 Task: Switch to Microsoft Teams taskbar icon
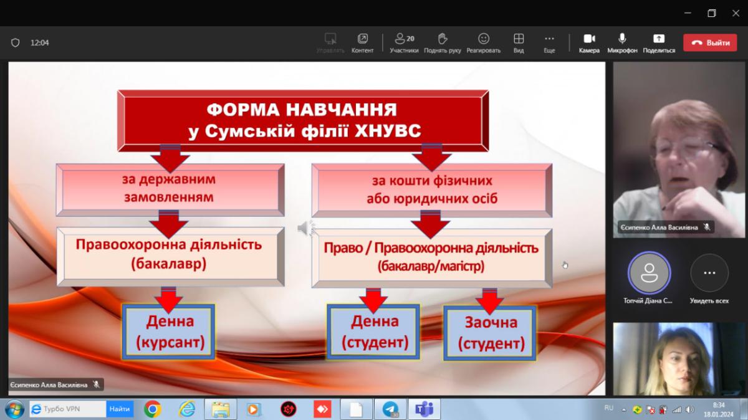point(424,409)
